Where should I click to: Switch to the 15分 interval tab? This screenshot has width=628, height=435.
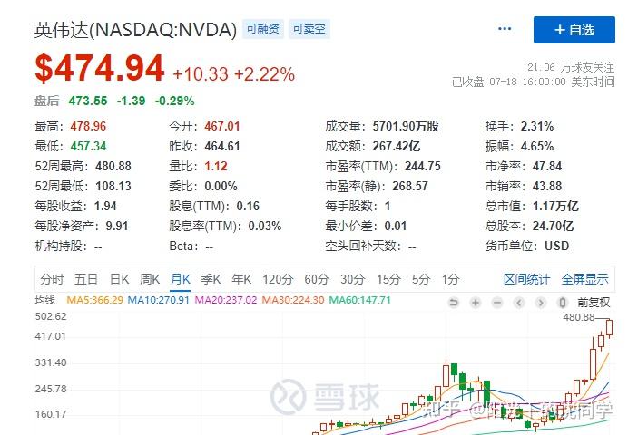pyautogui.click(x=388, y=279)
